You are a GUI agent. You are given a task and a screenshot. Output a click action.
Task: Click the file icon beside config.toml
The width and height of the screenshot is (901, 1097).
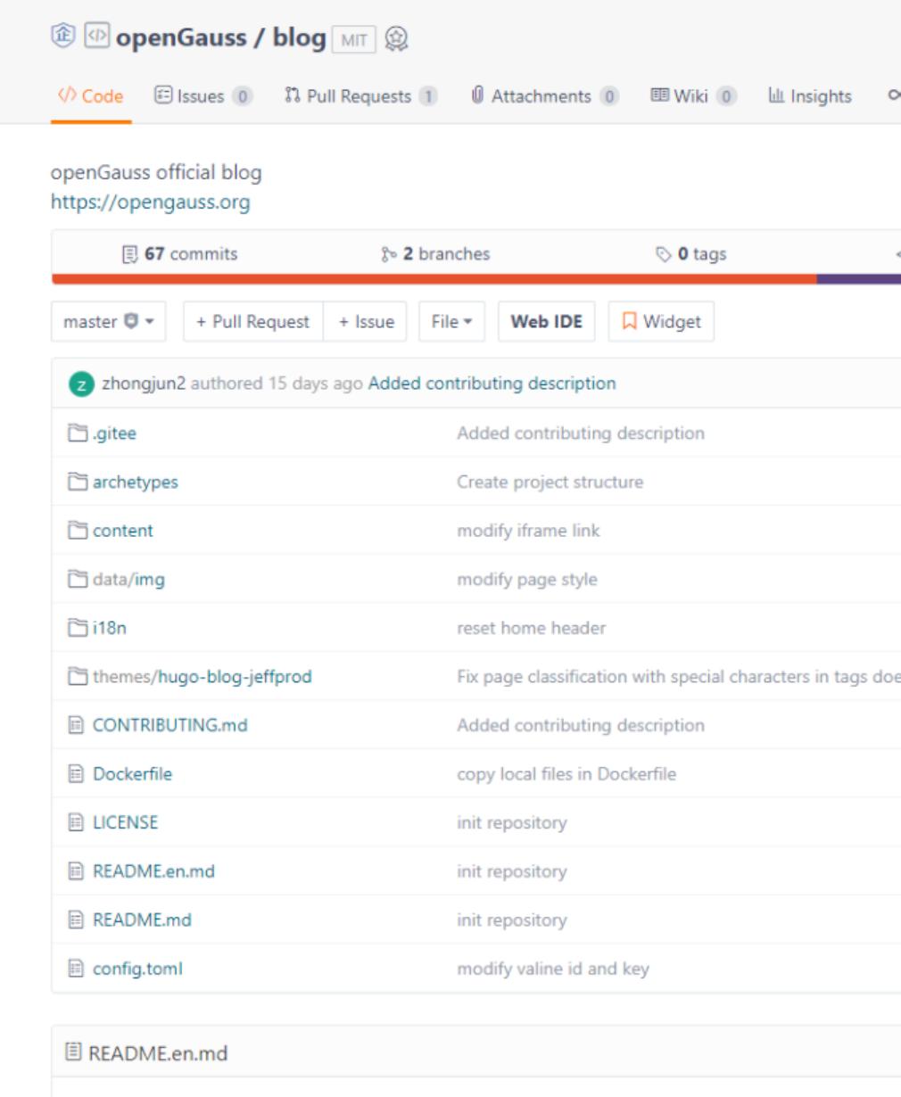click(77, 969)
